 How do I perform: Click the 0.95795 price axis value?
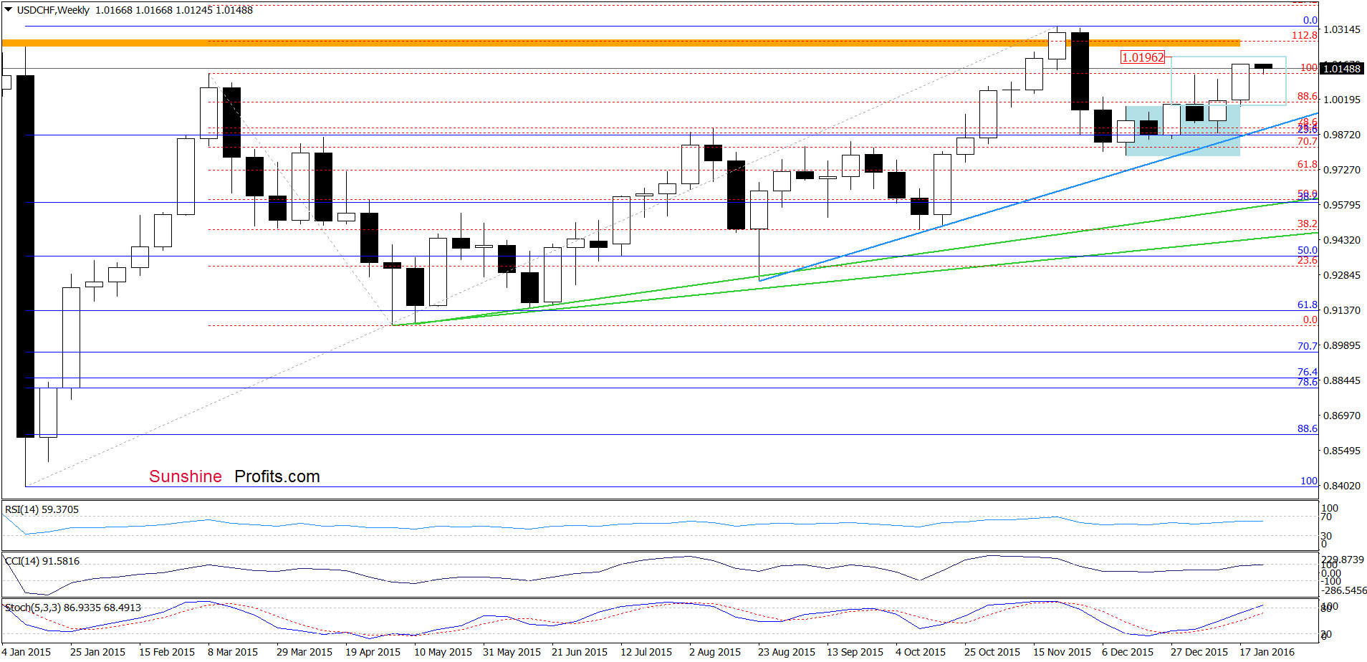click(x=1342, y=205)
